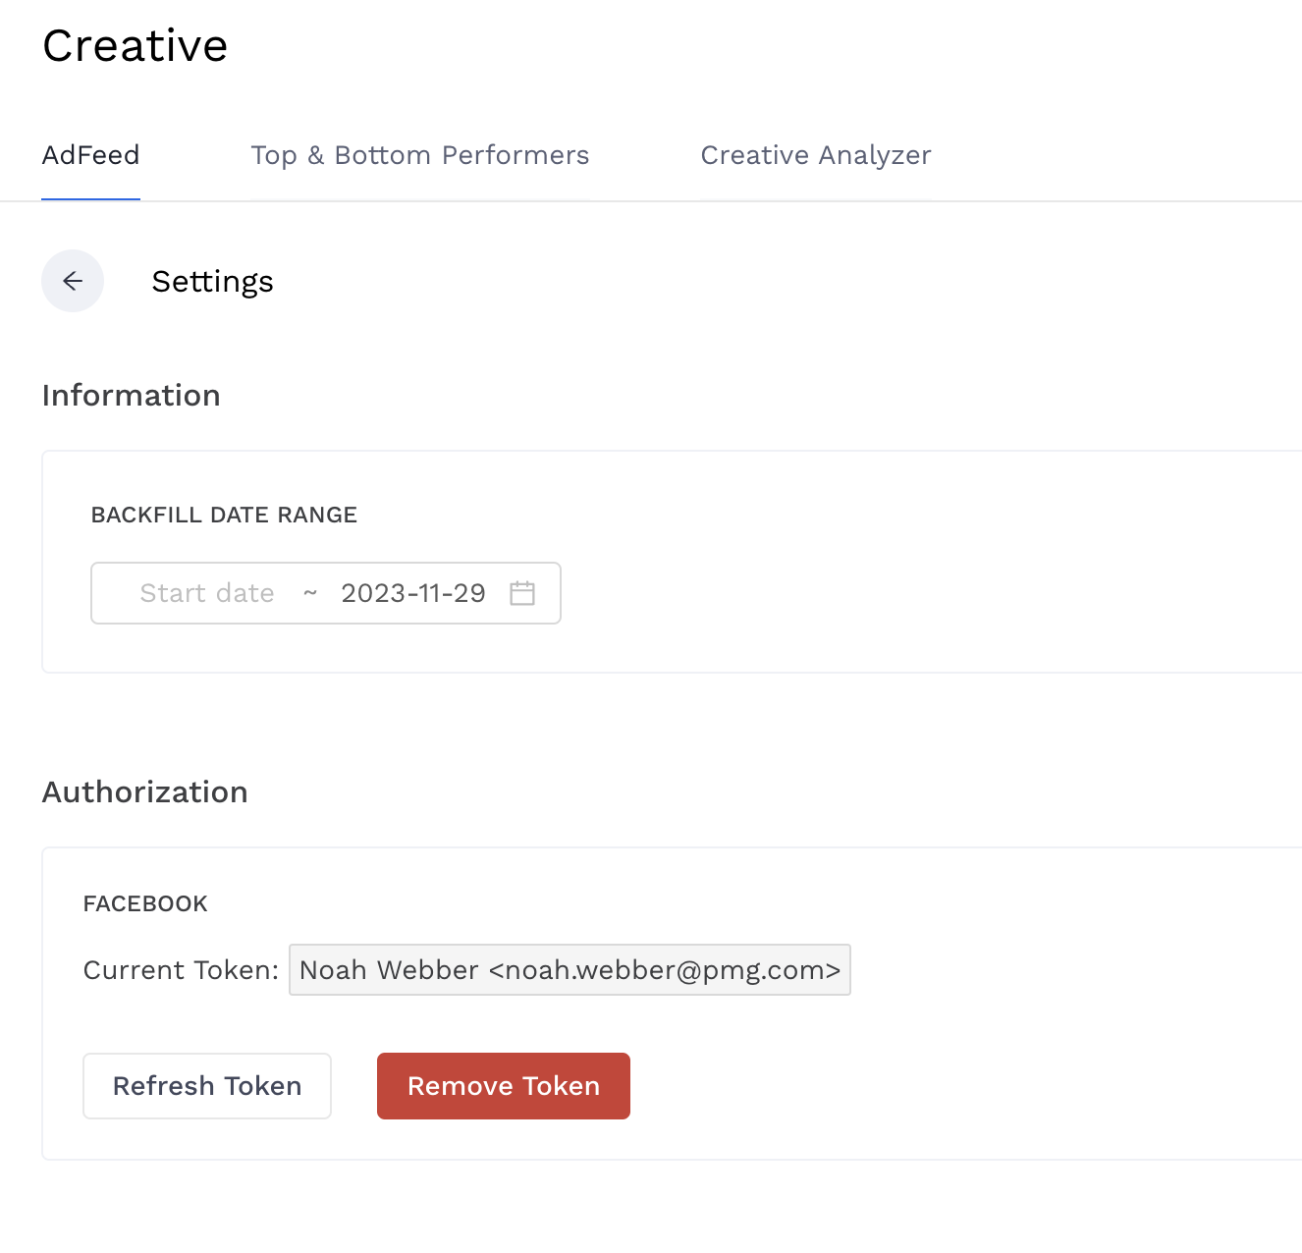The width and height of the screenshot is (1302, 1253).
Task: Click the BACKFILL DATE RANGE label
Action: [x=224, y=516]
